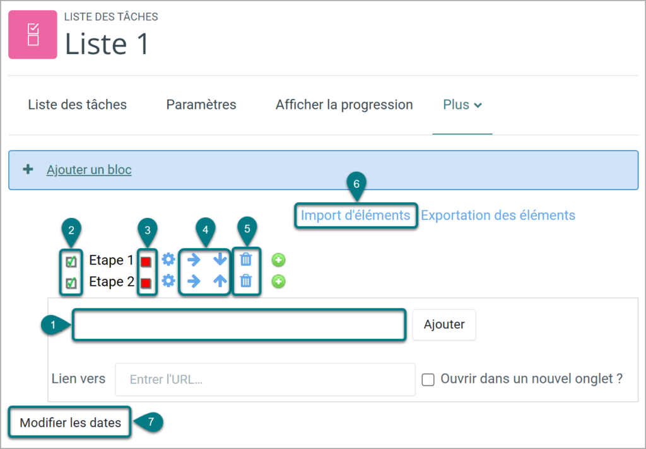The image size is (646, 449).
Task: Click the Entrer l'URL input field
Action: tap(265, 379)
